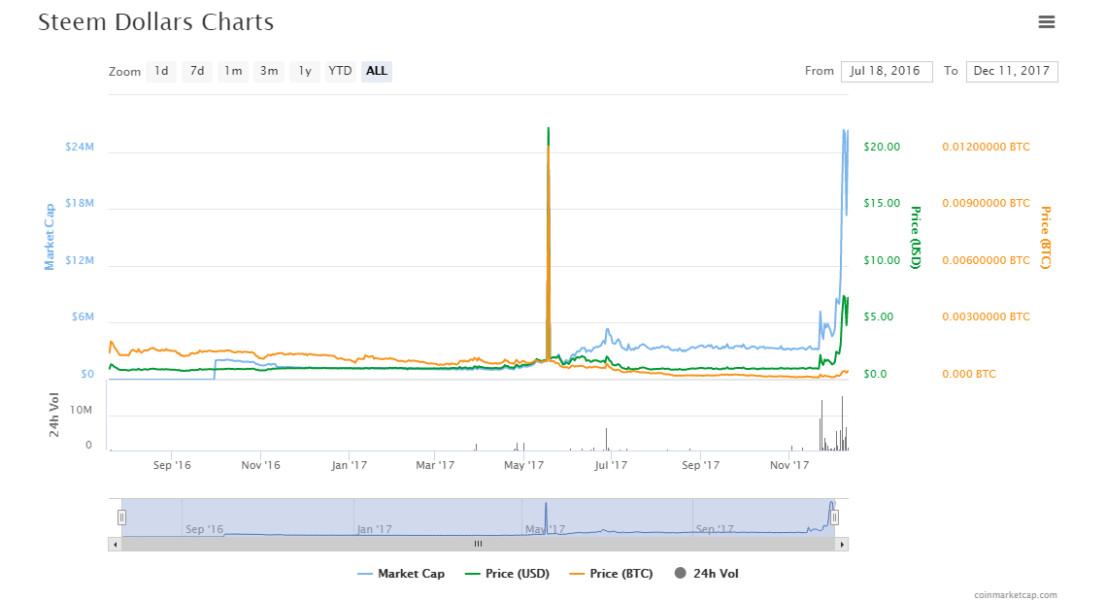The width and height of the screenshot is (1106, 600).
Task: Click the 0.01200000 BTC axis label
Action: (x=987, y=147)
